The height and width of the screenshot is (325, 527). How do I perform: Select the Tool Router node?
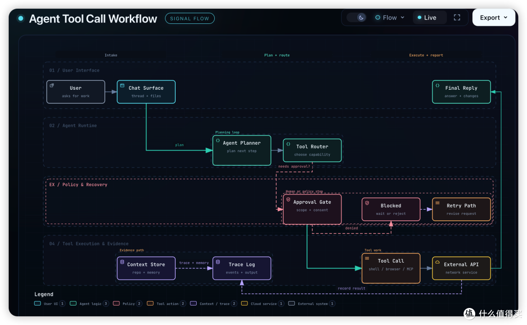tap(312, 151)
